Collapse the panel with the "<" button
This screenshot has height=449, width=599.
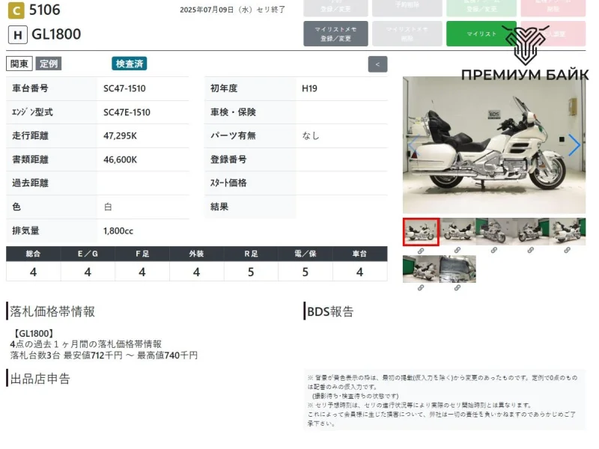pos(377,64)
